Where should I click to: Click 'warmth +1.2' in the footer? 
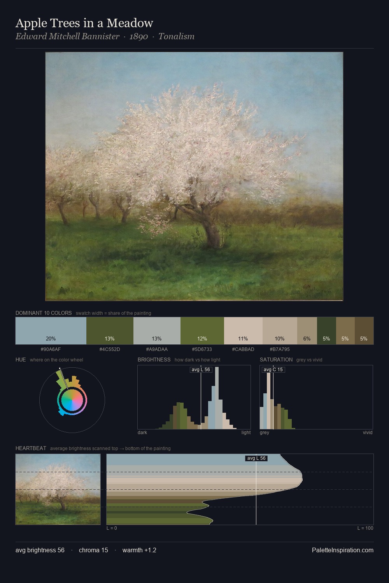(139, 550)
